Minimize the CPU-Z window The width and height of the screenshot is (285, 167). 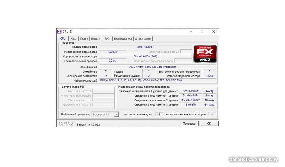(191, 32)
